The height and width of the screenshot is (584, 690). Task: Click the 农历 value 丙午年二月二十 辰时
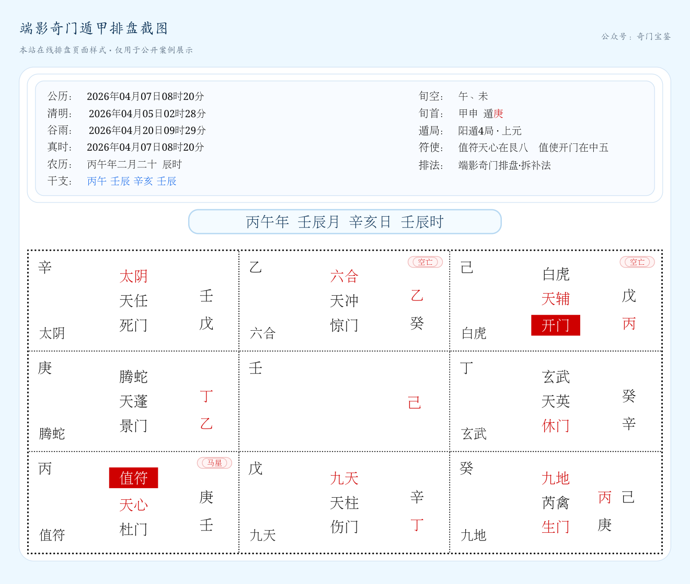(134, 164)
